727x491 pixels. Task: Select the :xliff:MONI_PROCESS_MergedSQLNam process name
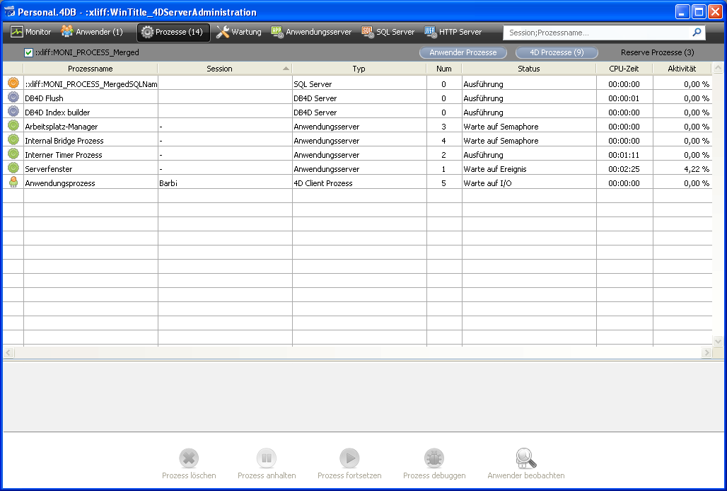pos(91,84)
